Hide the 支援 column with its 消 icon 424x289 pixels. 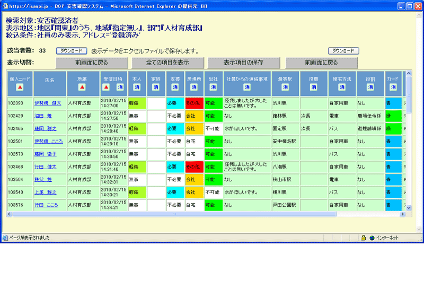point(175,87)
